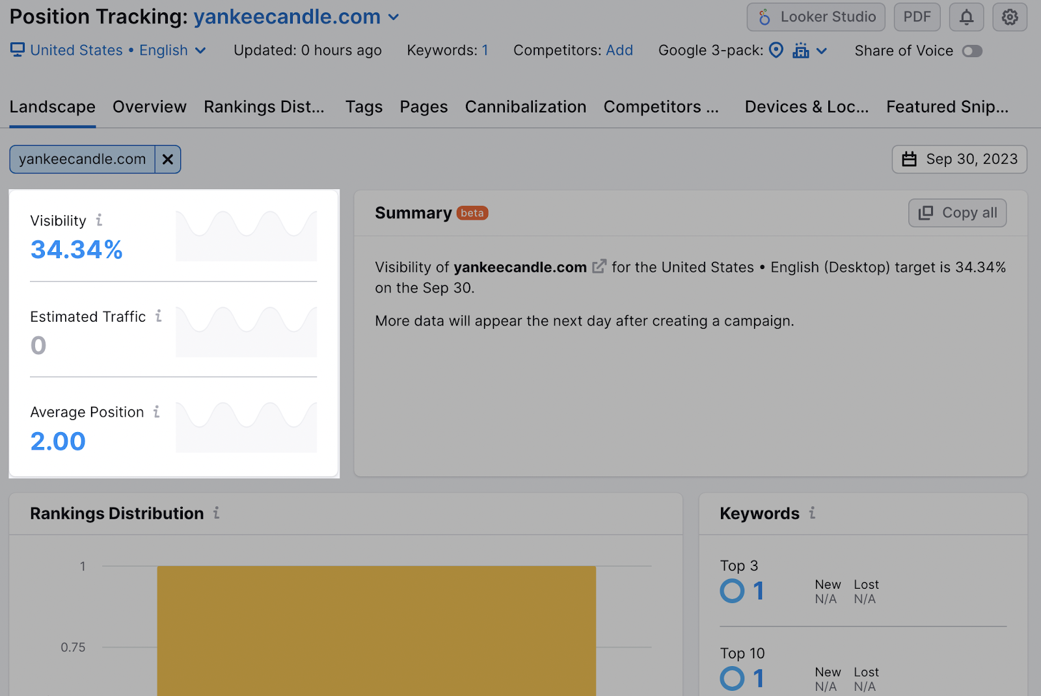Click the Average Position trend sparkline
This screenshot has width=1041, height=696.
(x=247, y=427)
